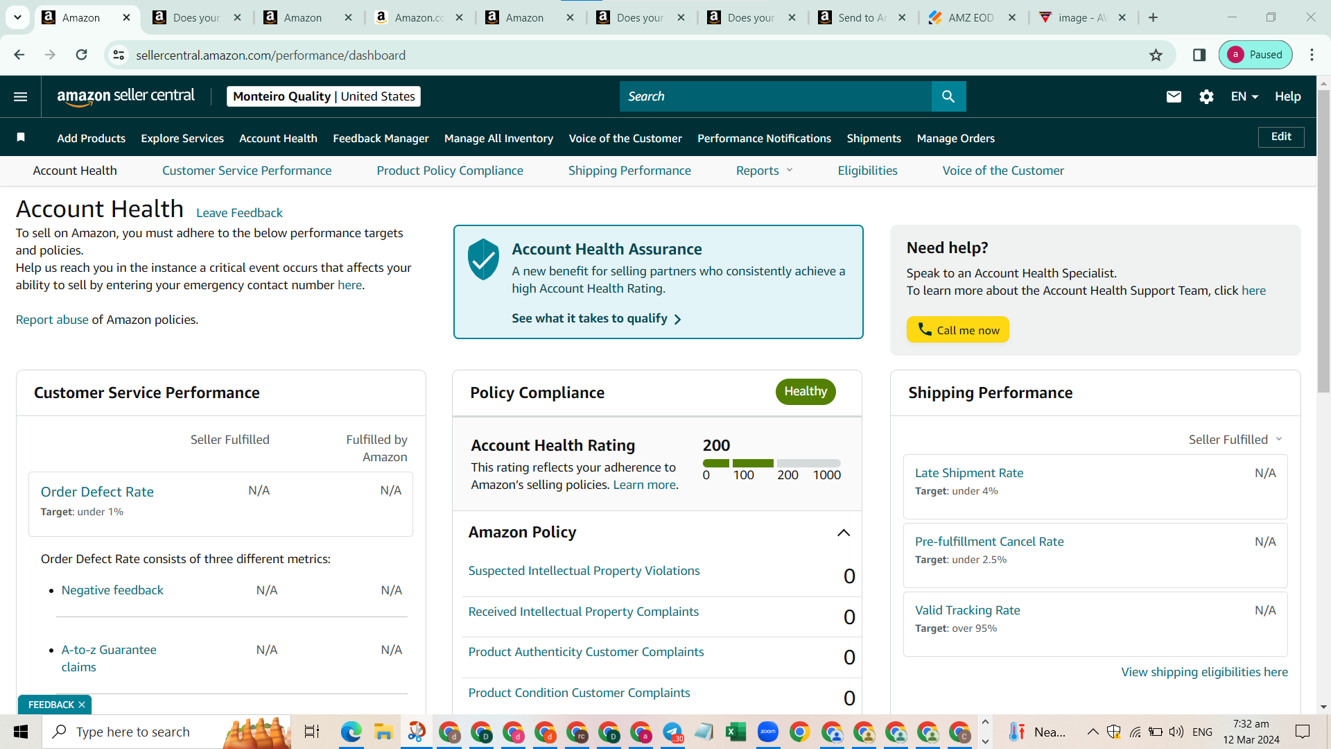This screenshot has height=749, width=1331.
Task: Click the Healthy status badge
Action: pyautogui.click(x=806, y=392)
